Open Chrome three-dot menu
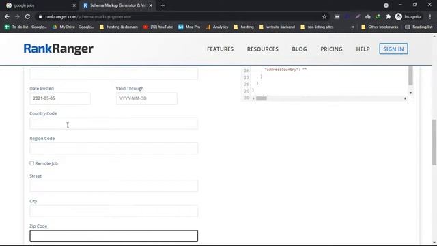This screenshot has height=246, width=437. tap(430, 16)
